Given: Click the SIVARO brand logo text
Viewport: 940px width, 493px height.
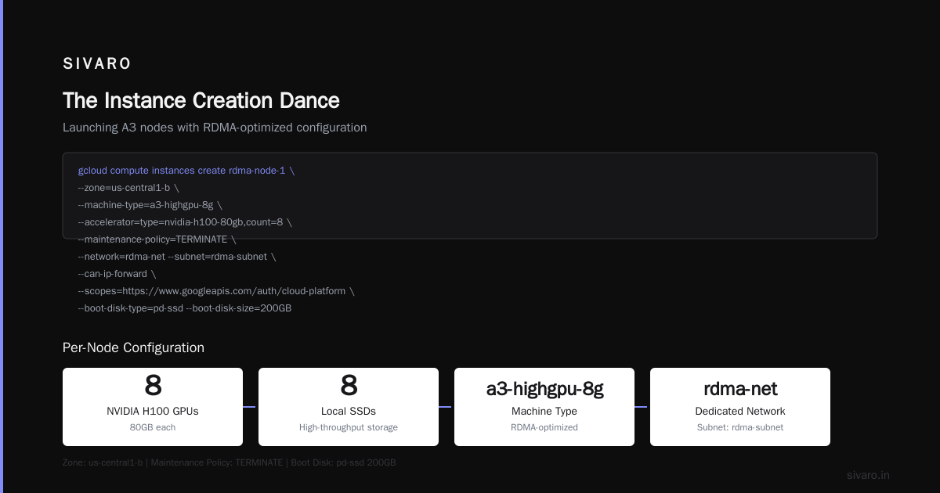Looking at the screenshot, I should pos(97,64).
